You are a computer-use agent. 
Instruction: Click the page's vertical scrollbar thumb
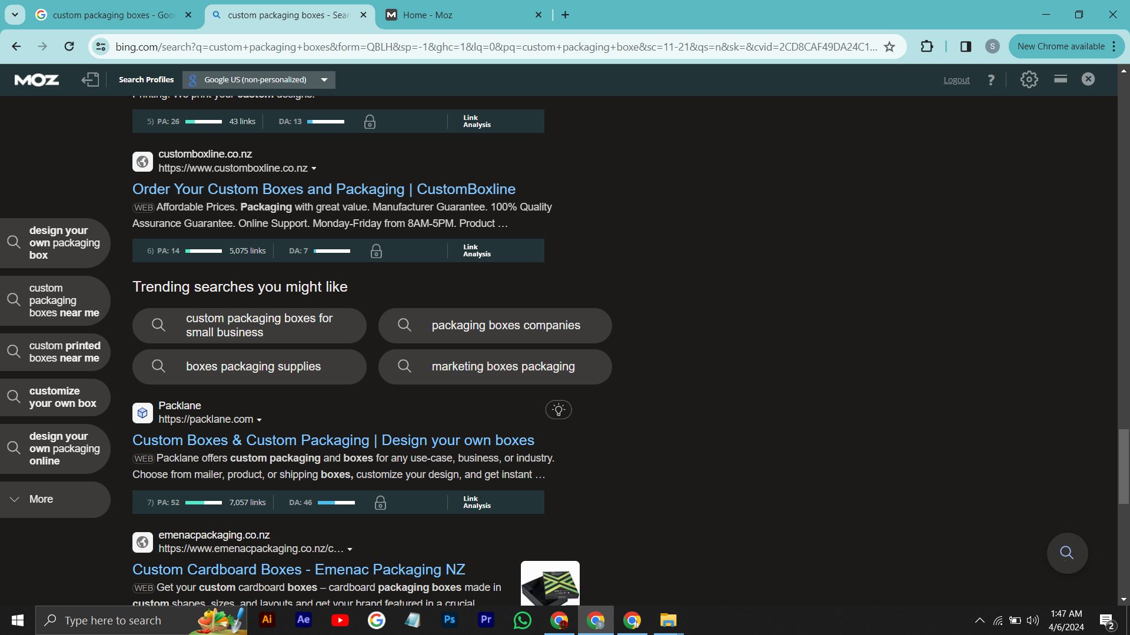(x=1124, y=466)
